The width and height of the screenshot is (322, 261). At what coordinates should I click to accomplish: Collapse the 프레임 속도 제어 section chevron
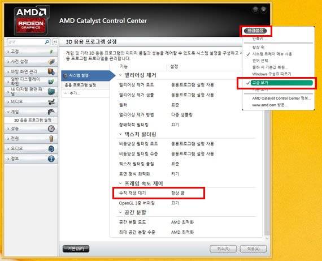120,183
